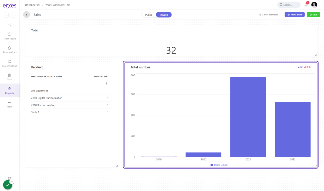This screenshot has width=324, height=191.
Task: Click Select members option
Action: point(269,15)
